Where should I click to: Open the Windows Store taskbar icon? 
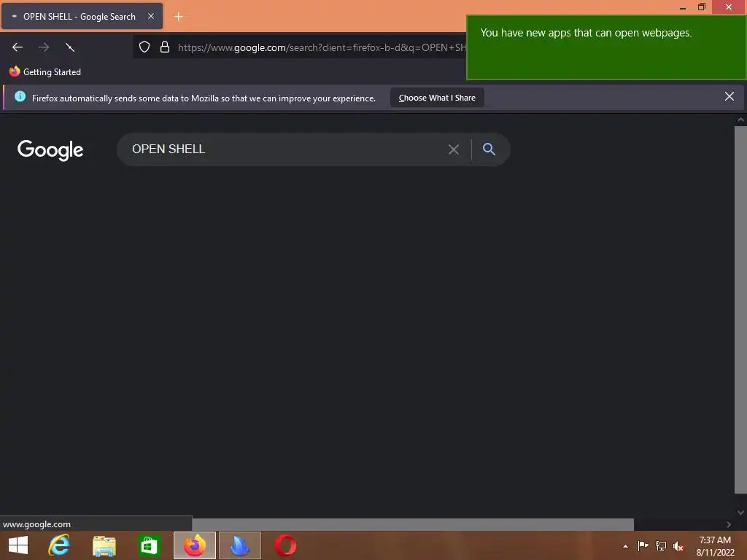tap(149, 545)
